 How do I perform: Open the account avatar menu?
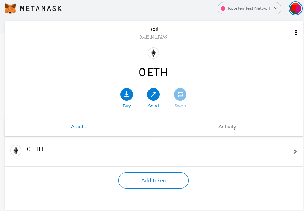(x=295, y=8)
